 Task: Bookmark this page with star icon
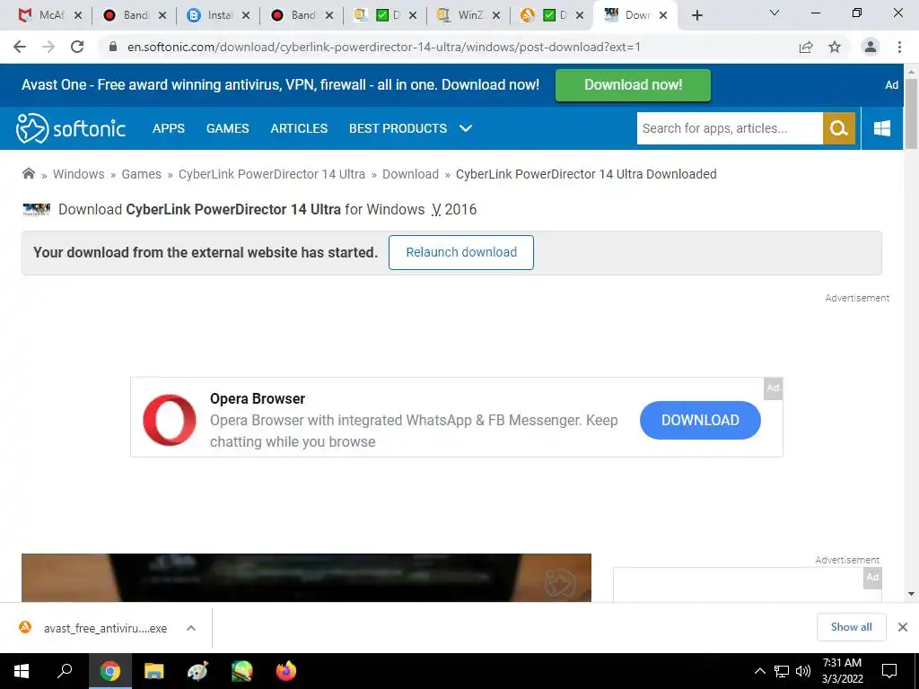click(835, 47)
